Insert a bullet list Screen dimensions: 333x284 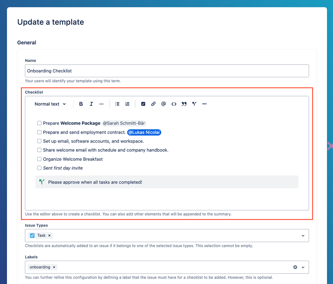coord(117,104)
